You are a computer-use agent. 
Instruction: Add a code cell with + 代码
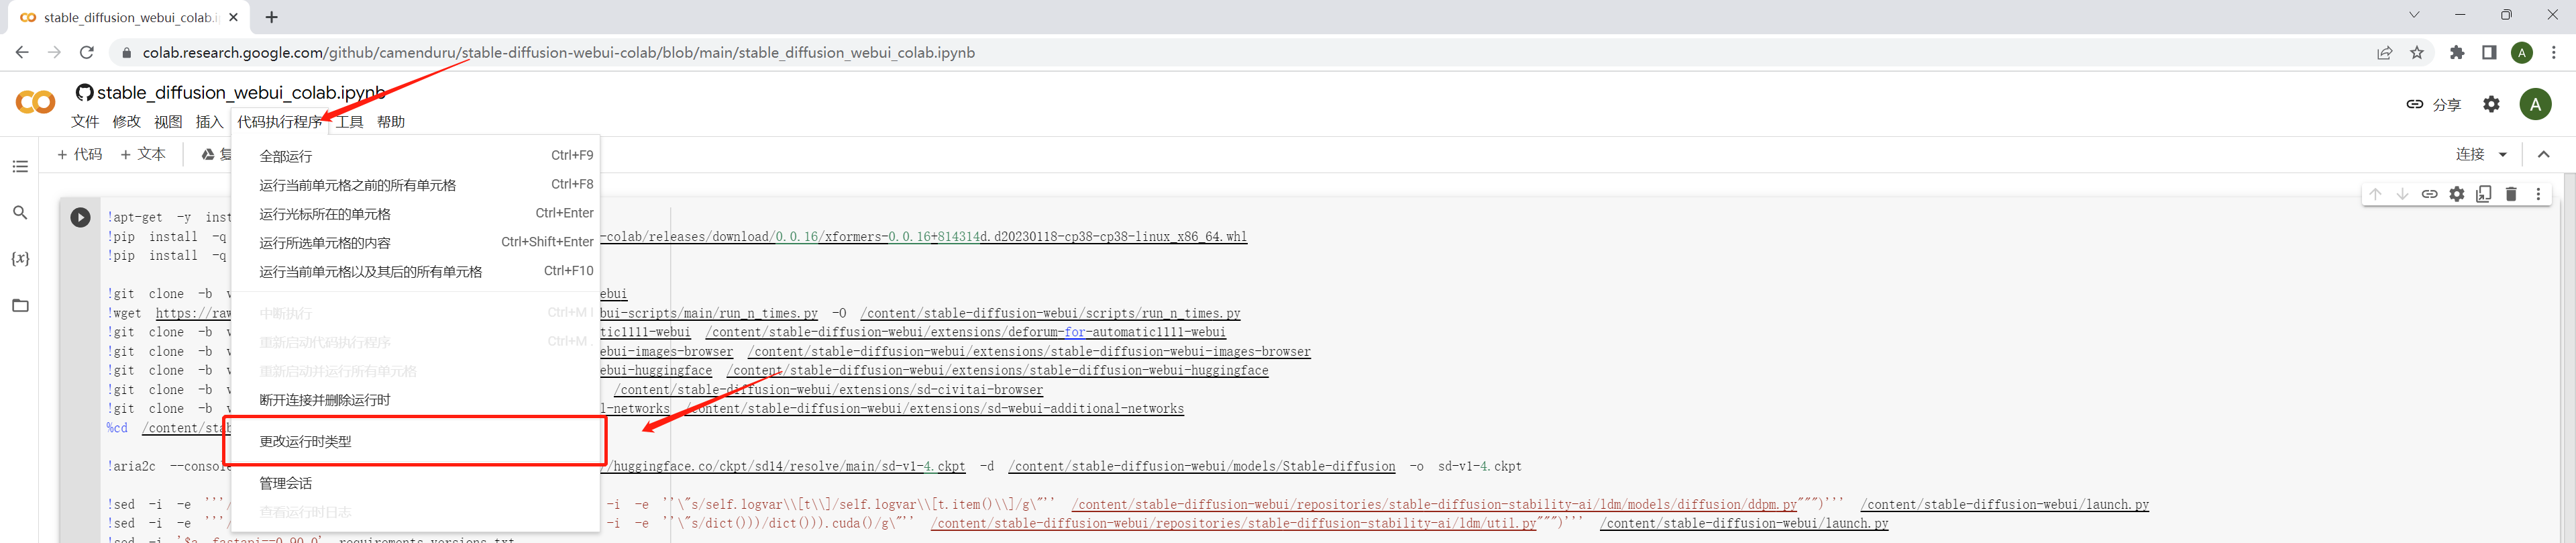(x=80, y=154)
